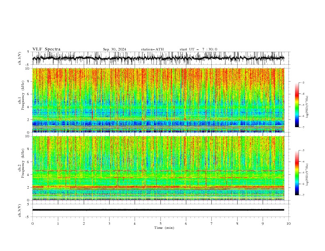Click the ch.1 colorbar 'log(PSD)(V²/Hz)' label
The image size is (325, 251).
[307, 107]
